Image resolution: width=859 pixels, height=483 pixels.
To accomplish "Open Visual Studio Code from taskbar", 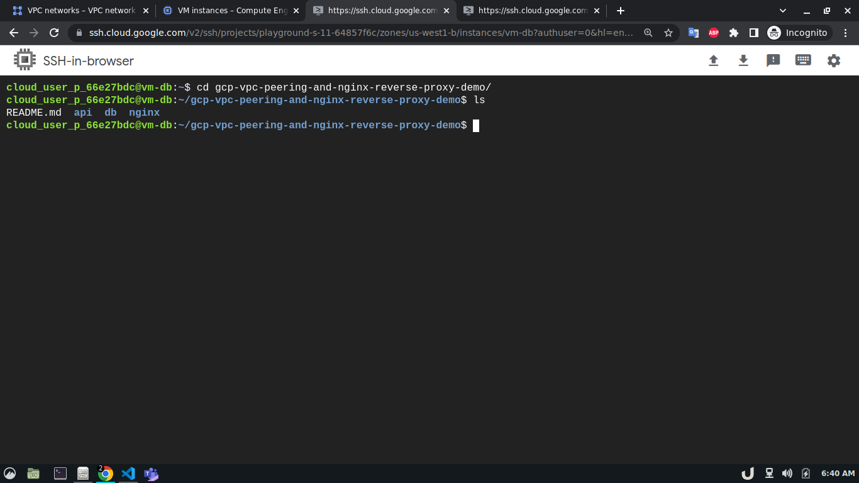I will pos(128,474).
